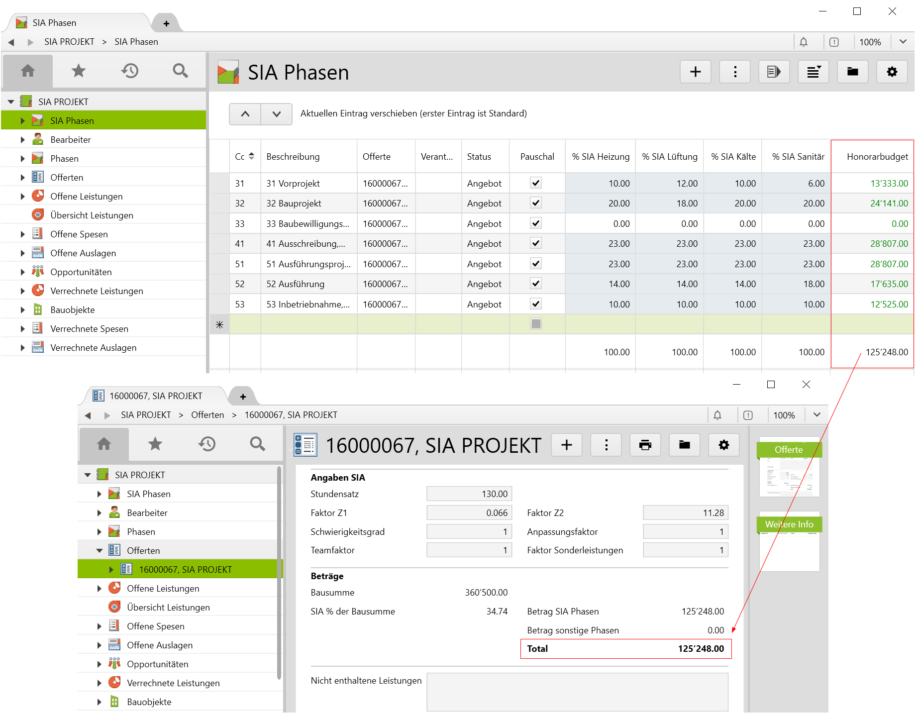Image resolution: width=915 pixels, height=716 pixels.
Task: Uncheck Pauschal for 31 Vorprojekt
Action: [535, 183]
